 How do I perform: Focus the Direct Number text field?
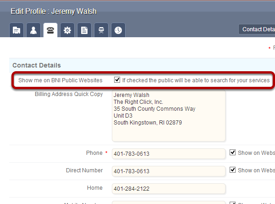tap(169, 171)
